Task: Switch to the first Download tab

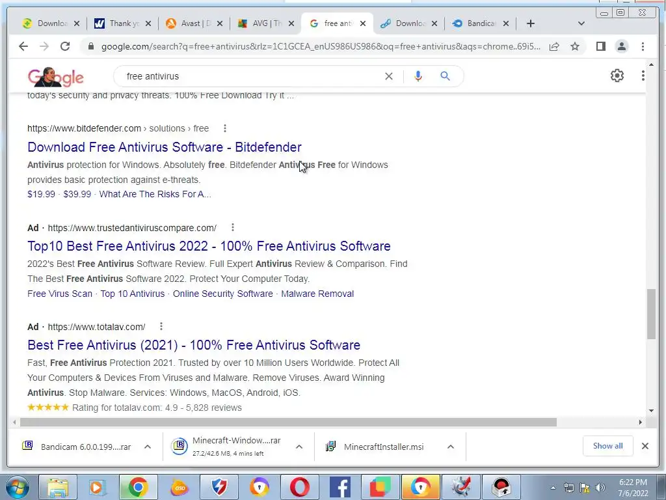Action: [51, 23]
